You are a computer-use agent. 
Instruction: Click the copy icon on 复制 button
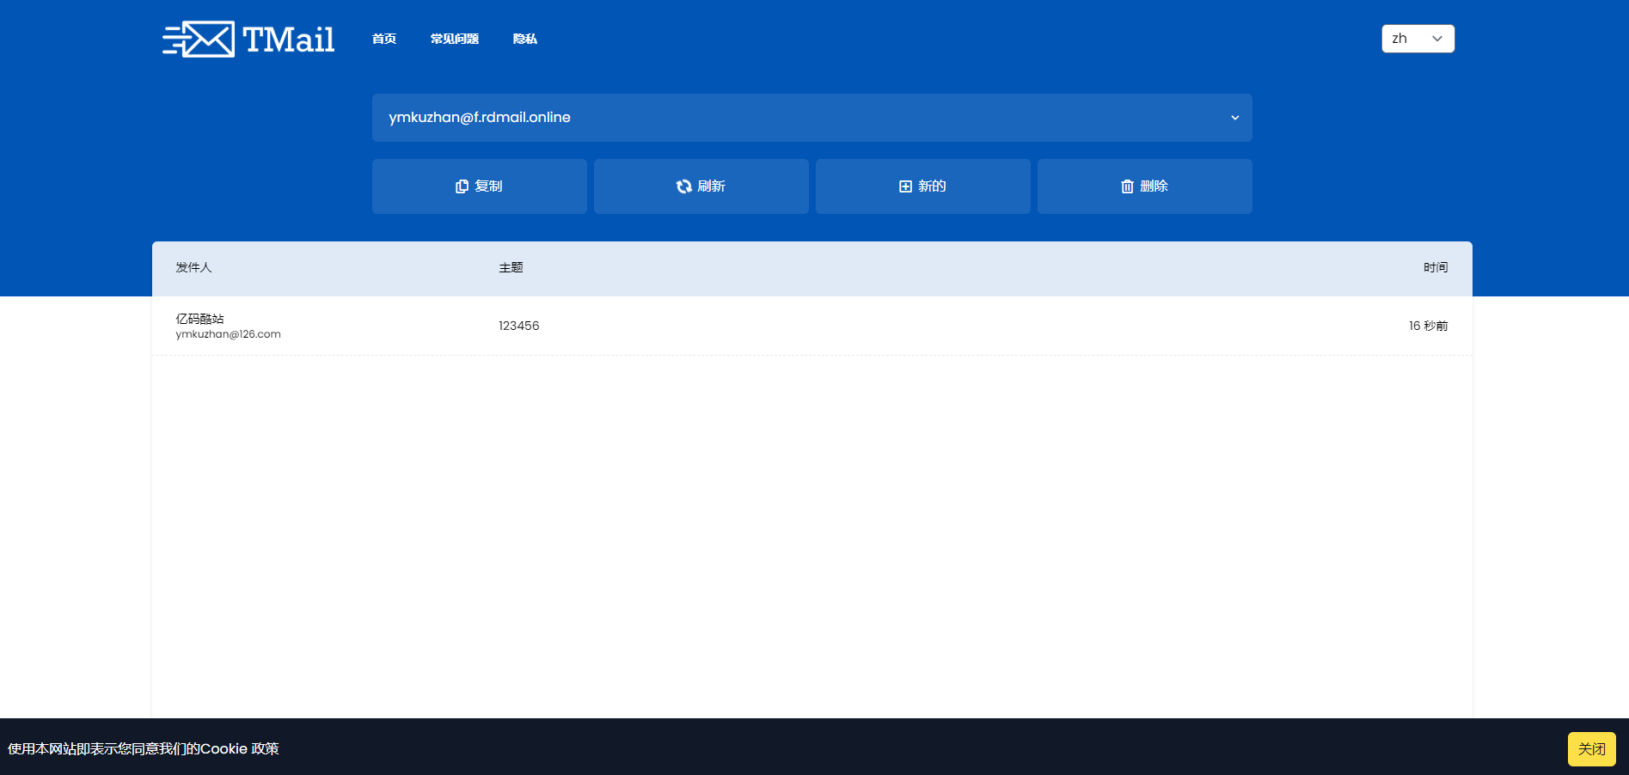[461, 186]
